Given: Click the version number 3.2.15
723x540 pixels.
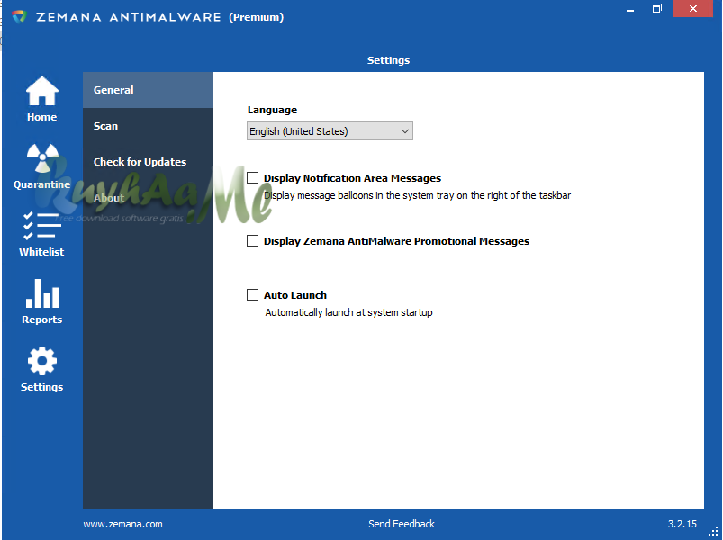Looking at the screenshot, I should [682, 524].
